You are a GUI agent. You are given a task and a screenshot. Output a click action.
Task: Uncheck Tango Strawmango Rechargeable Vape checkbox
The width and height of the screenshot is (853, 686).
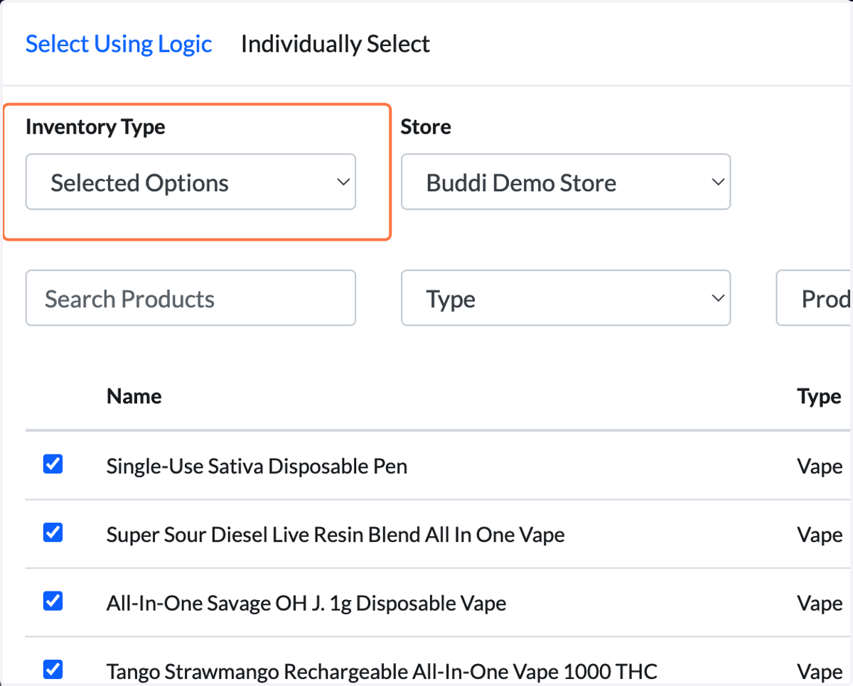tap(53, 669)
